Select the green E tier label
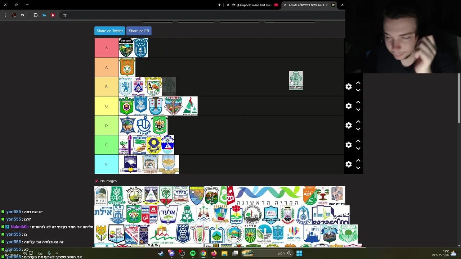The image size is (461, 259). [106, 145]
